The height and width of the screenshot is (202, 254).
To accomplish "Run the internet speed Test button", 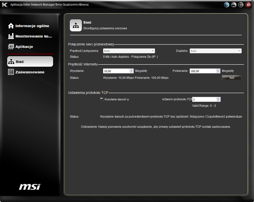I will (x=232, y=78).
